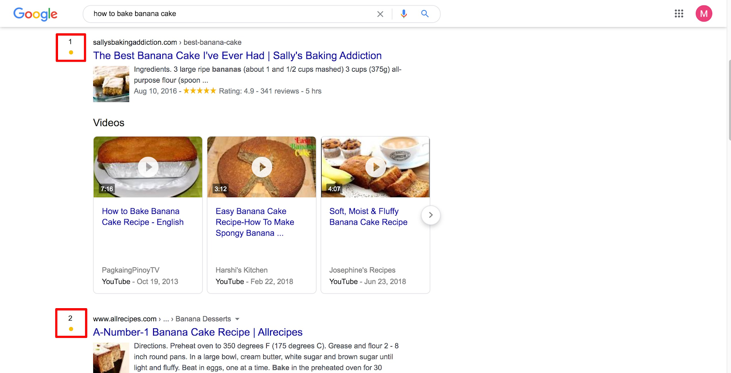
Task: Open the Google apps grid
Action: pos(679,14)
